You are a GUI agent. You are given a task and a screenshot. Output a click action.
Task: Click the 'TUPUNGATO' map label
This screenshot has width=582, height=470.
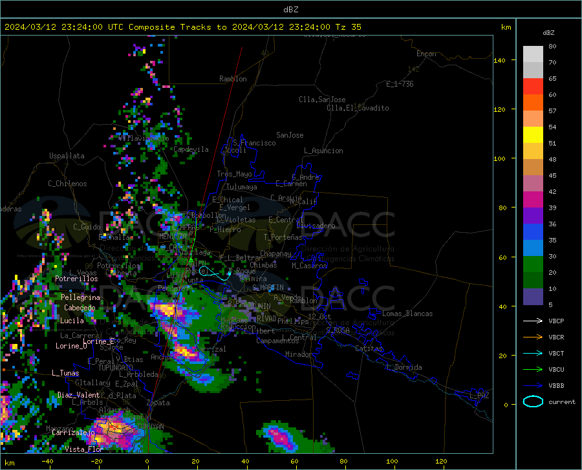click(x=116, y=368)
